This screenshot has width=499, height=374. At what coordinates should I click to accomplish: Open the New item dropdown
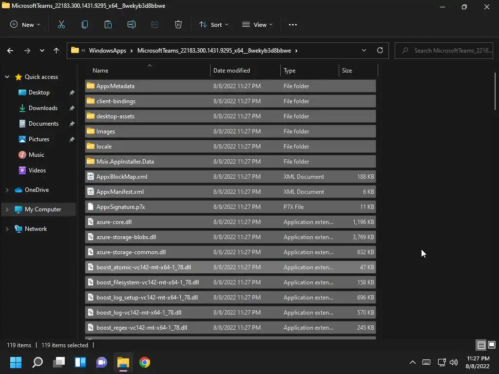click(x=25, y=24)
